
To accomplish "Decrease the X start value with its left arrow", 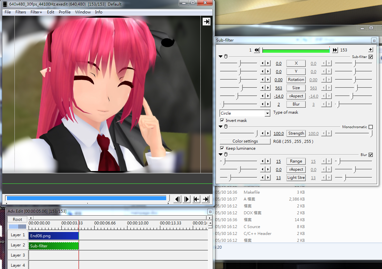I will [263, 64].
